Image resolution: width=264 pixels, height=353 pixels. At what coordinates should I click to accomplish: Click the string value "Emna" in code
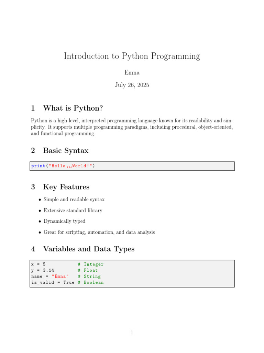(60, 276)
